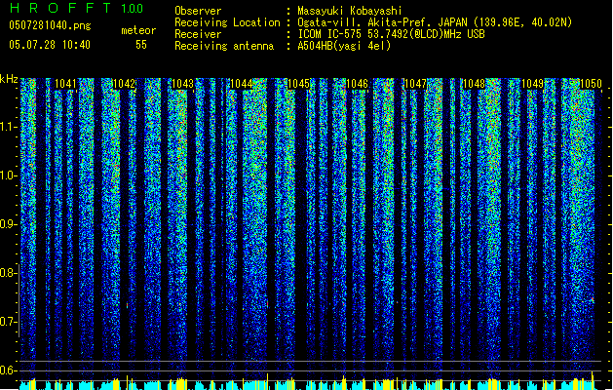Click the name Masayuki Kobayashi
Viewport: 613px width, 390px height.
tap(350, 11)
